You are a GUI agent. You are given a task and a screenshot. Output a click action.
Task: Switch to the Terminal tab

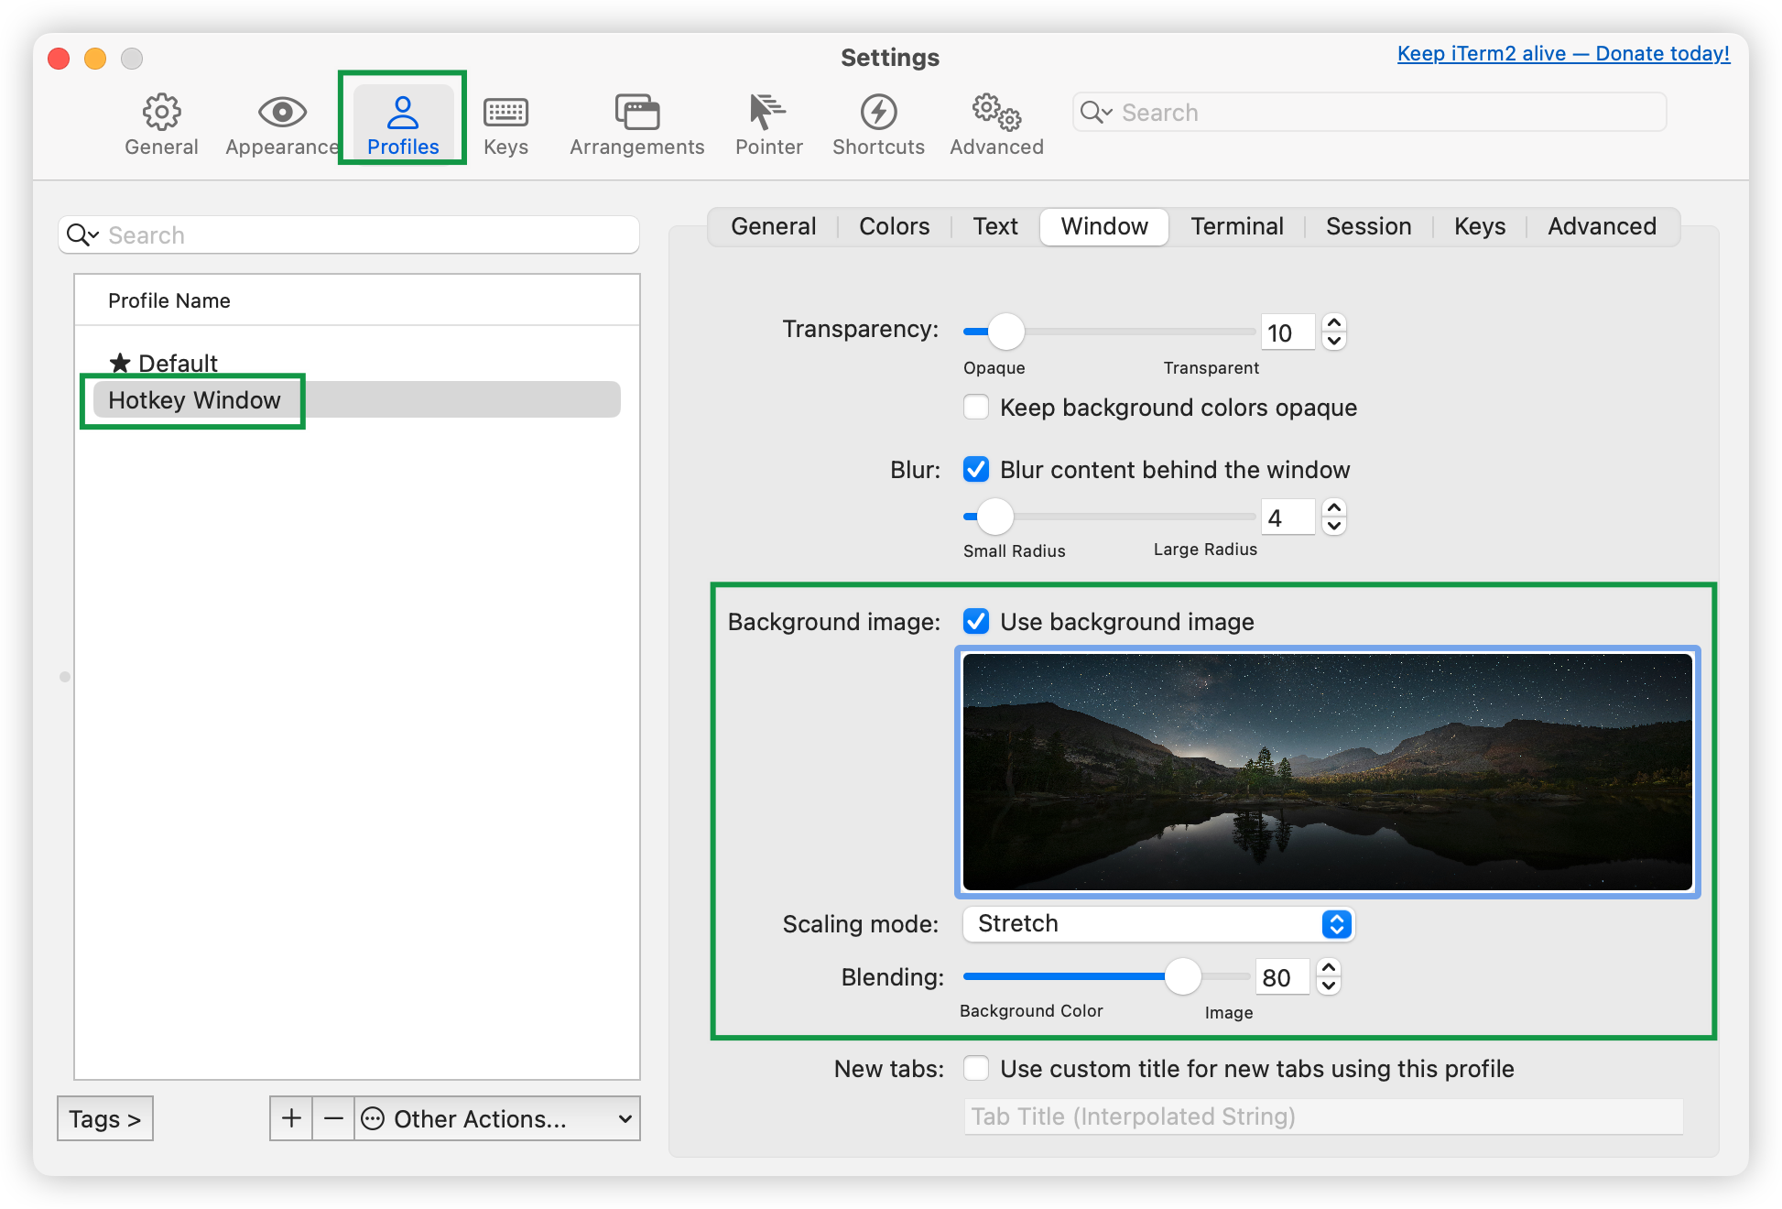point(1236,226)
